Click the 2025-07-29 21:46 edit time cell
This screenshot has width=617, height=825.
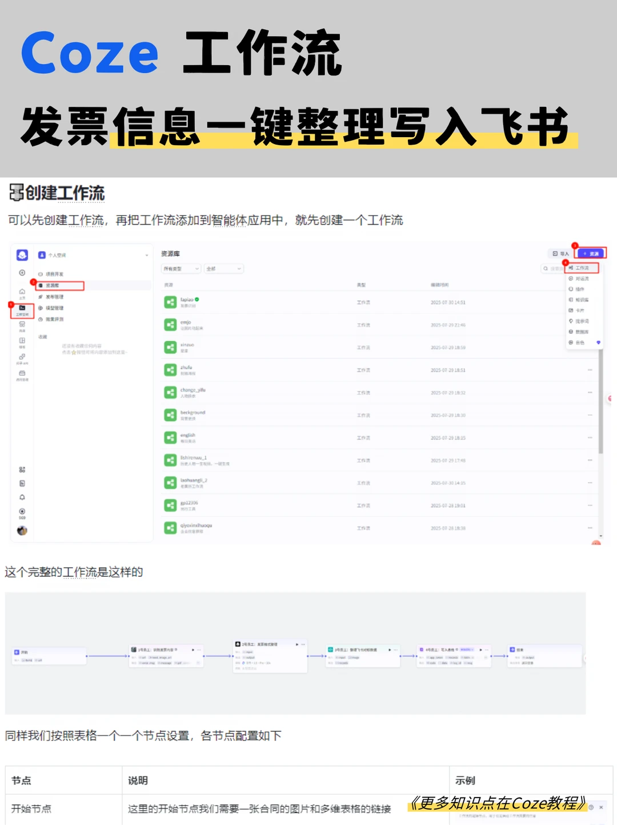pos(448,325)
